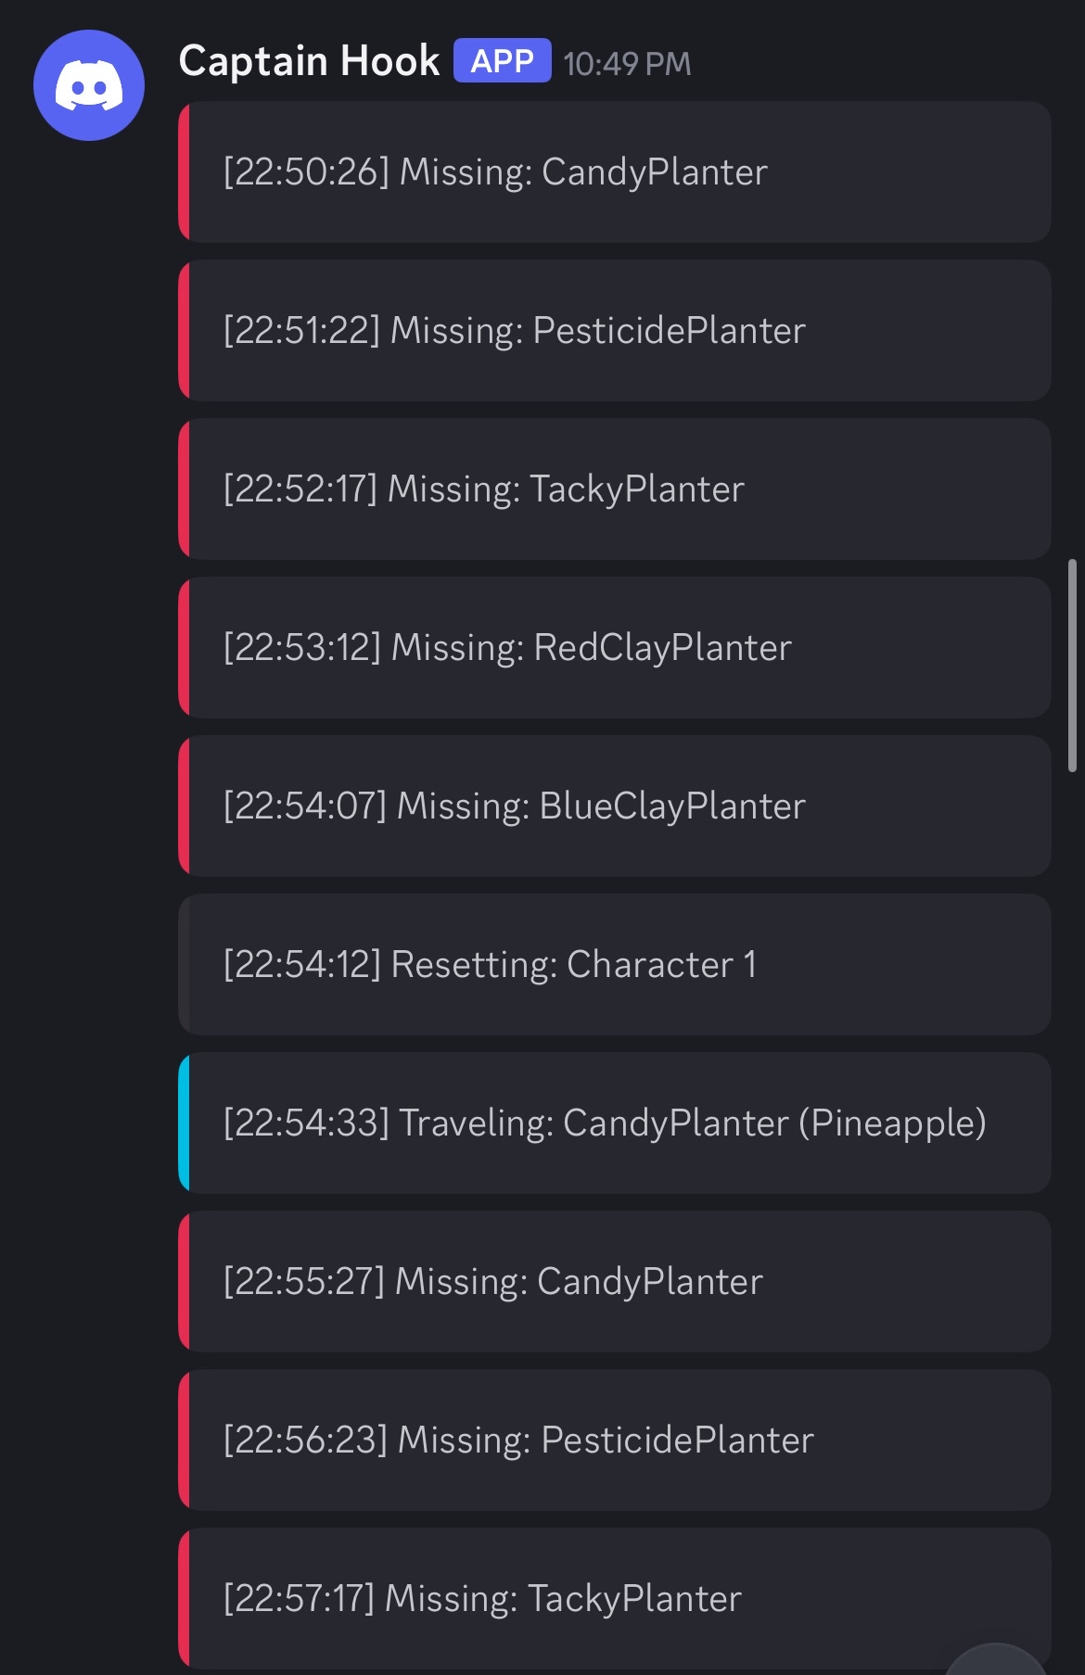
Task: Click the cyan stripe on Traveling embed
Action: (184, 1123)
